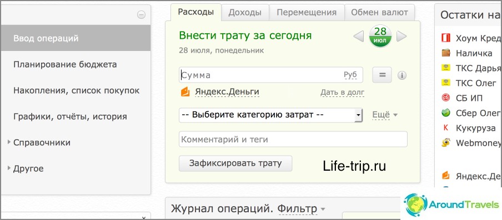Switch to the Доходы tab

point(245,12)
